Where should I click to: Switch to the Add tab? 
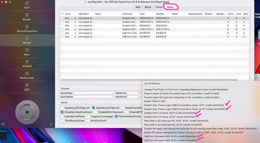(x=138, y=7)
